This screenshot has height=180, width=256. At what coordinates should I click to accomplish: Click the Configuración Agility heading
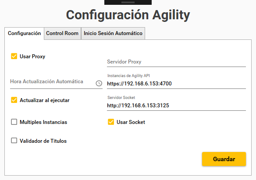[128, 15]
